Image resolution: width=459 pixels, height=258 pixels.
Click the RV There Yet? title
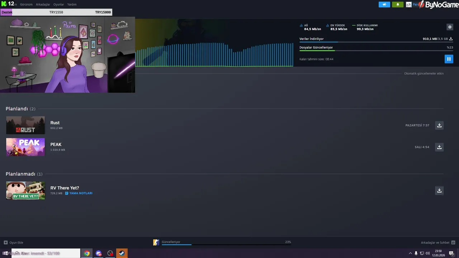[x=65, y=188]
